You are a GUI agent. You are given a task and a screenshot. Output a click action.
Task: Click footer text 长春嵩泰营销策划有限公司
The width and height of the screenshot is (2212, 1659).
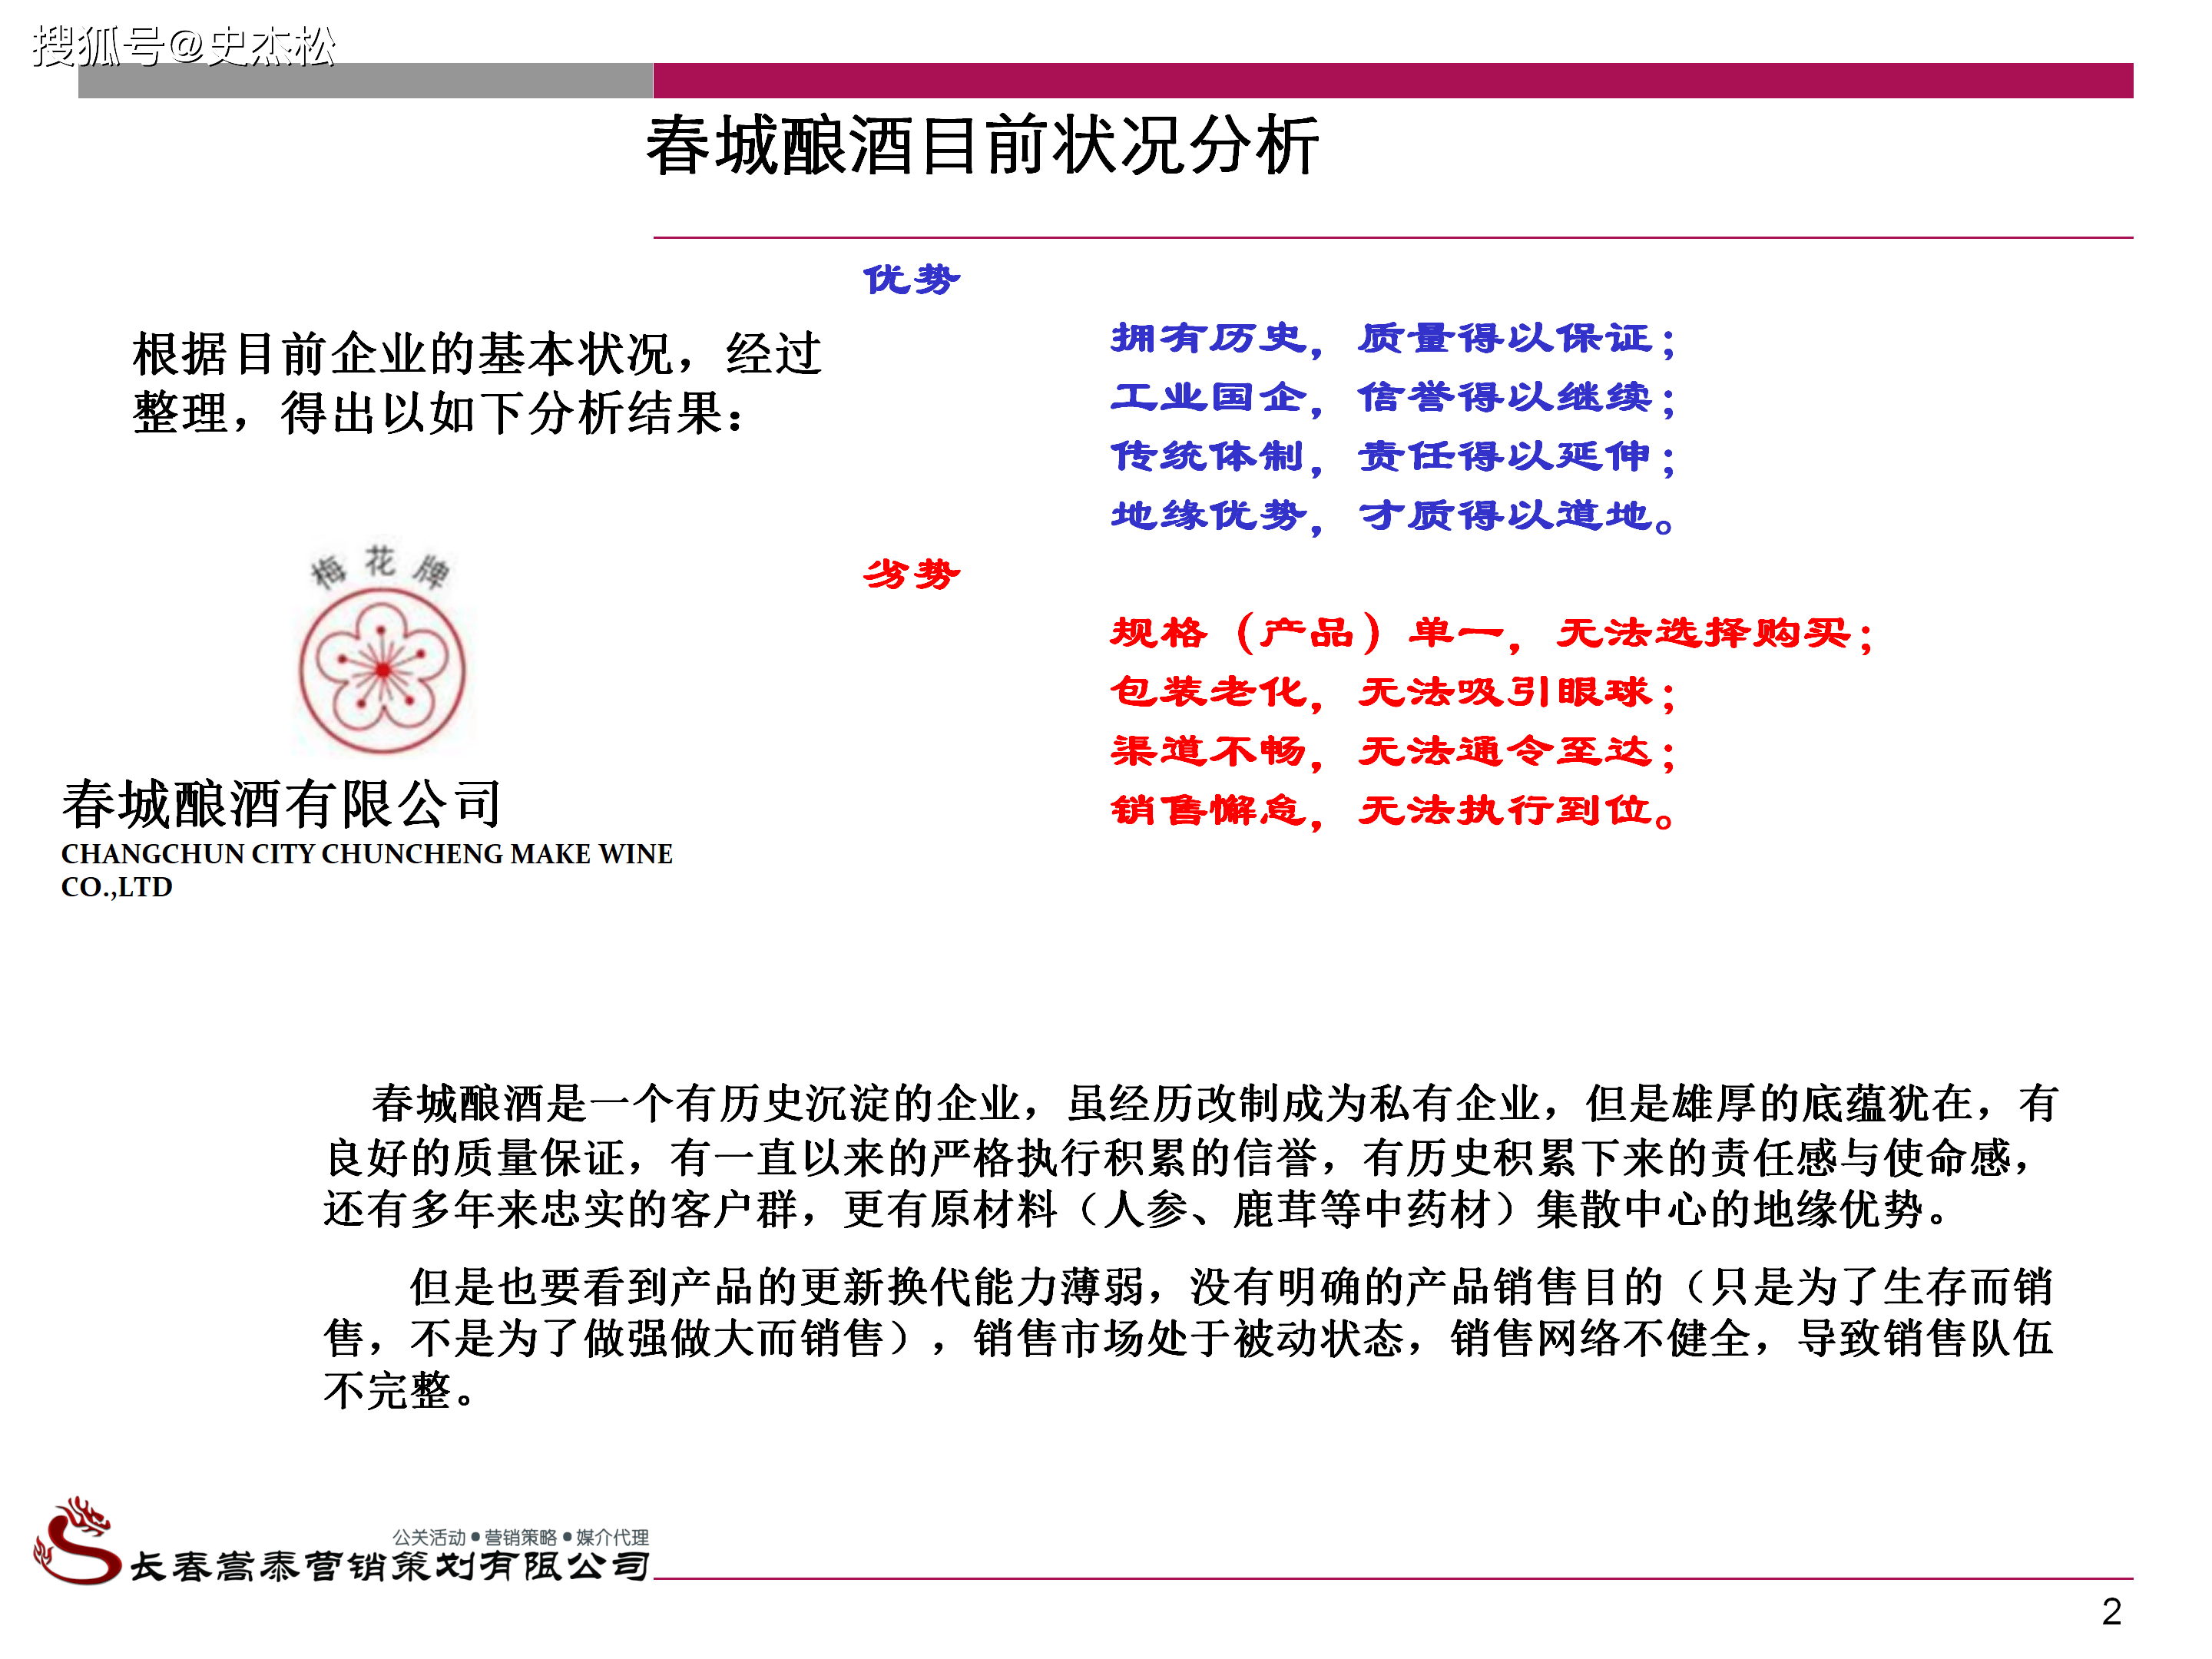[x=390, y=1566]
